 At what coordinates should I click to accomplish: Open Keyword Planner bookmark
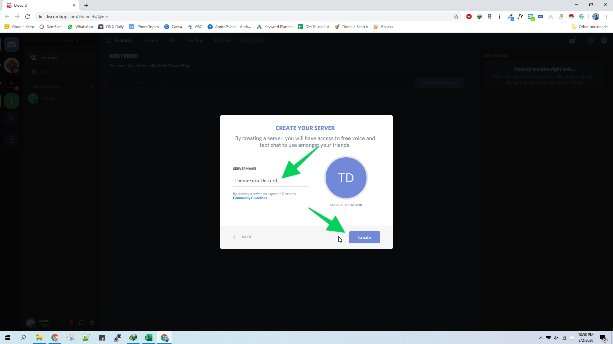275,27
